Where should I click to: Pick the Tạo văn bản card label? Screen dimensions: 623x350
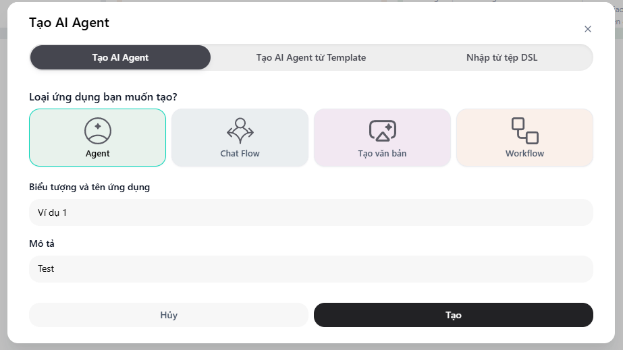[382, 153]
